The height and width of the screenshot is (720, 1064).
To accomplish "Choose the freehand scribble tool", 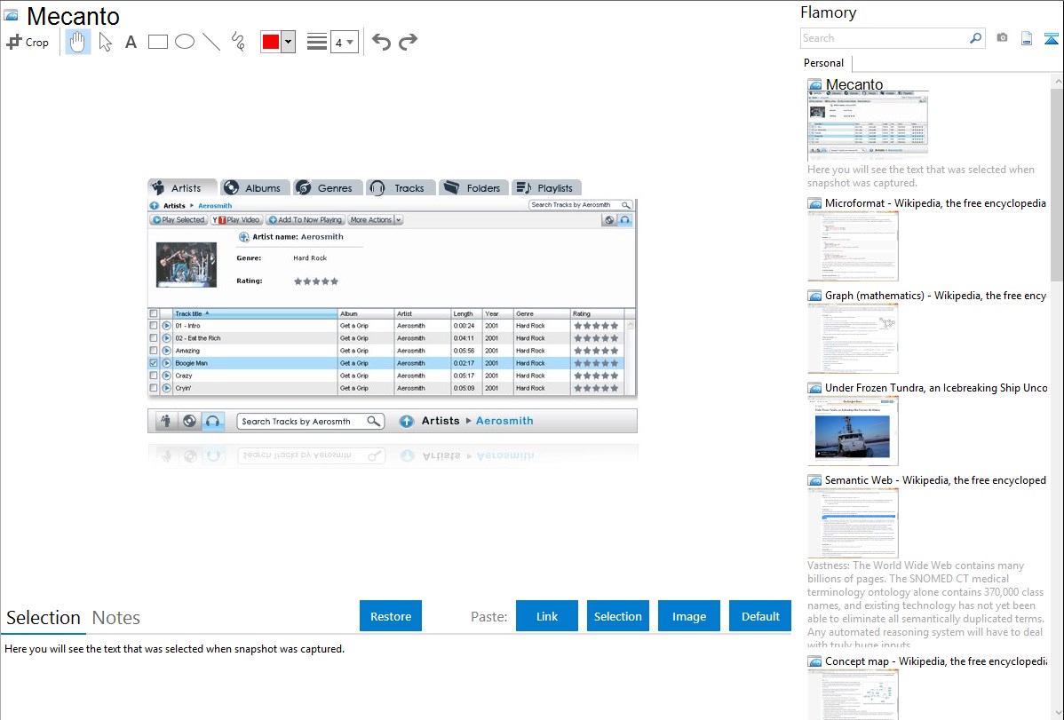I will click(237, 42).
